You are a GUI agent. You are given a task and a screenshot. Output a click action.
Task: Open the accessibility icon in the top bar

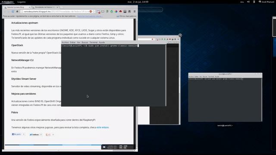click(254, 2)
